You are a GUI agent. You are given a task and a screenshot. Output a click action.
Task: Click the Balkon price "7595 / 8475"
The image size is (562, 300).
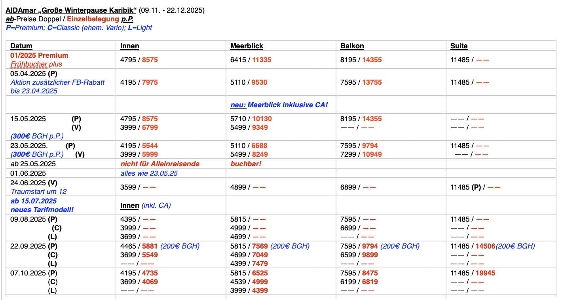(359, 273)
